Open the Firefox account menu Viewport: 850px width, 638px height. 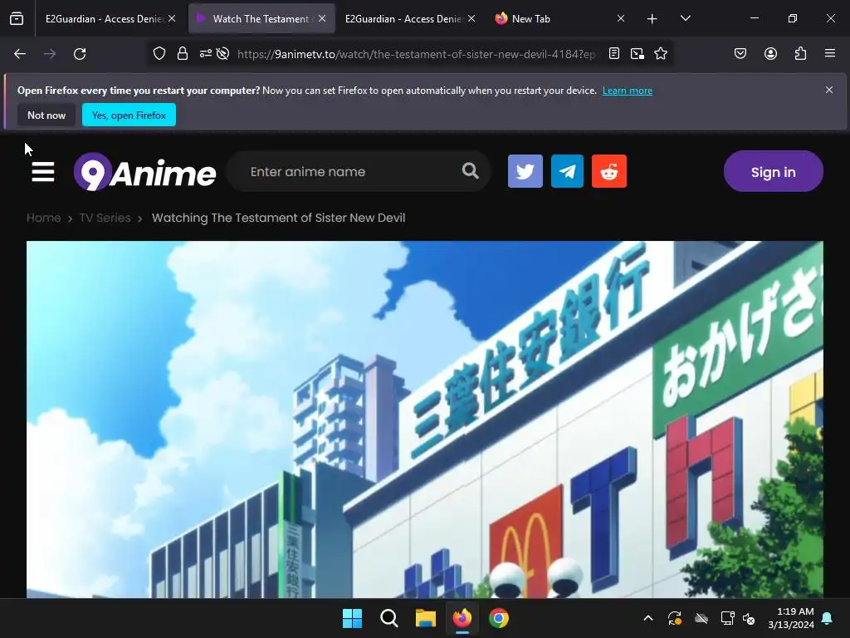coord(771,53)
